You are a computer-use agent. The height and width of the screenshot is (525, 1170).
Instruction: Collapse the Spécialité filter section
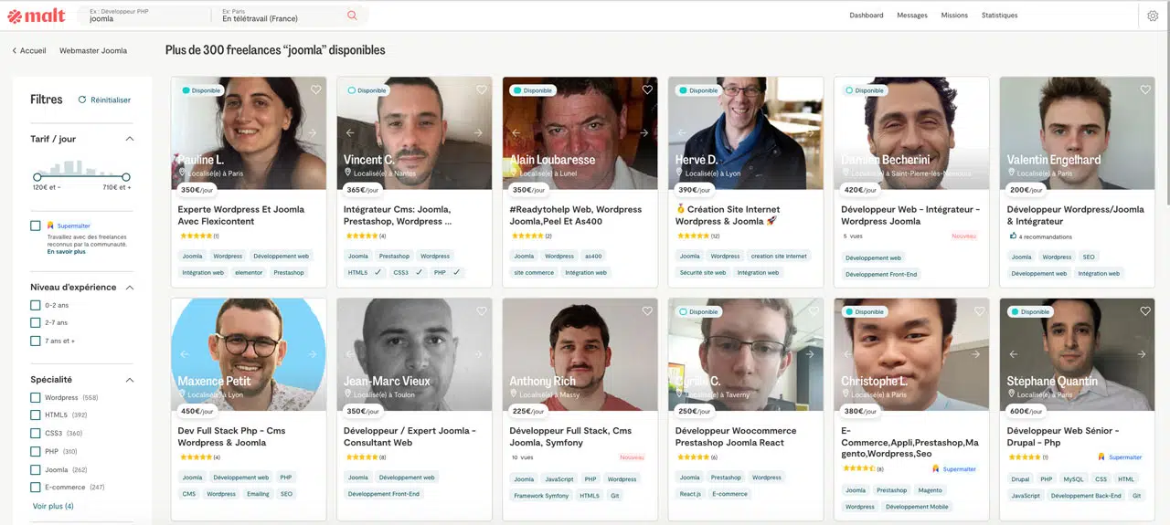pyautogui.click(x=129, y=380)
